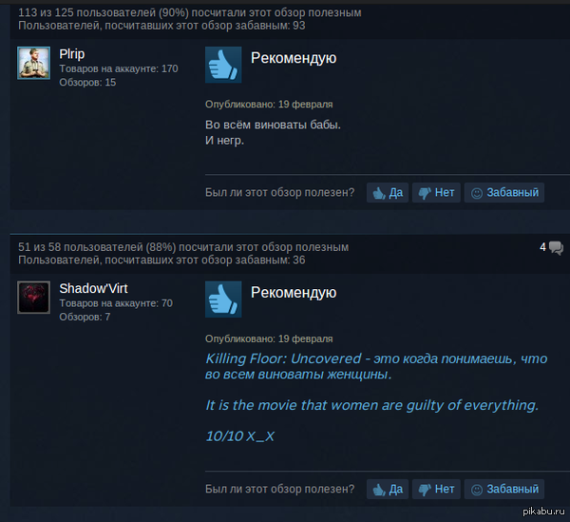Vote 'Да' on Shadow'Virt's review
570x522 pixels.
pos(388,489)
